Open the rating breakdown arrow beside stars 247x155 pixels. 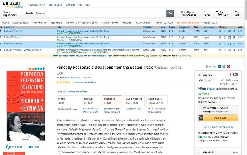[72, 82]
